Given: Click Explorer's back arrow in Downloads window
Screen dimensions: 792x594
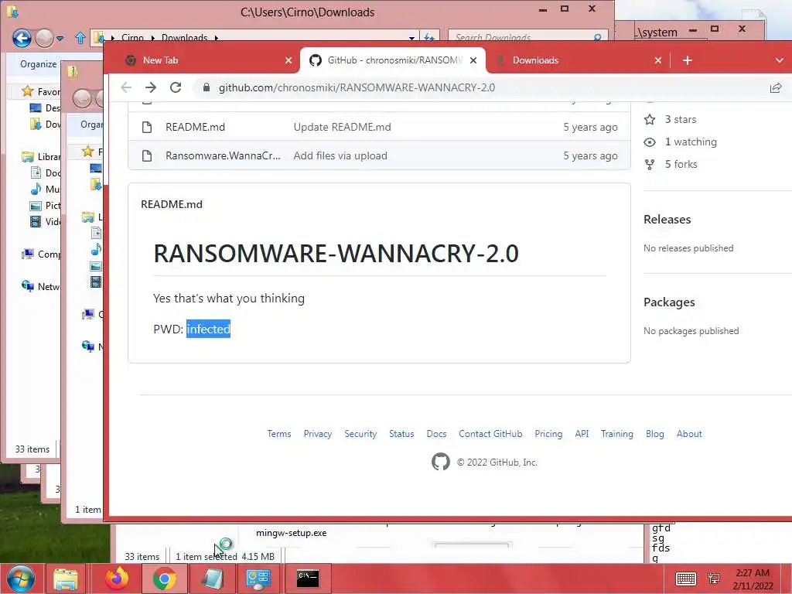Looking at the screenshot, I should (x=22, y=38).
